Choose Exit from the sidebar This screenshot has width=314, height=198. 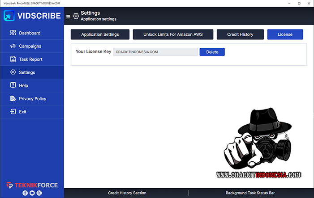point(32,112)
